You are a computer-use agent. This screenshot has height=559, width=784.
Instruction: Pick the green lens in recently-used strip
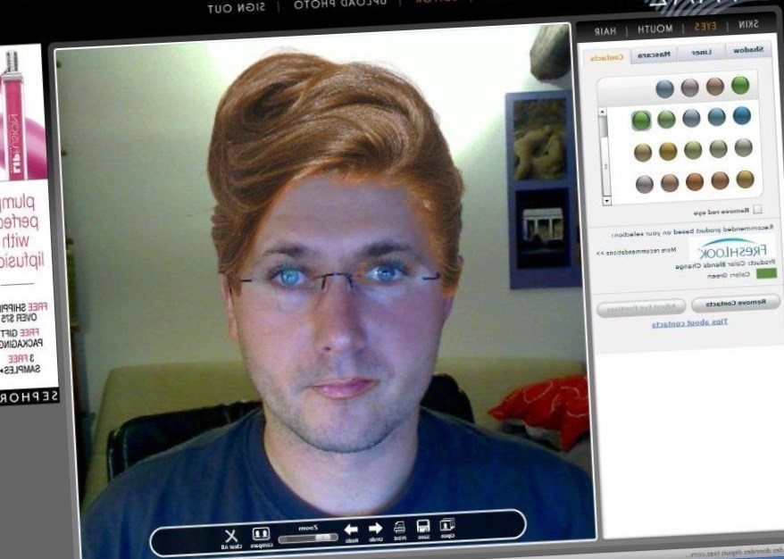[x=740, y=85]
